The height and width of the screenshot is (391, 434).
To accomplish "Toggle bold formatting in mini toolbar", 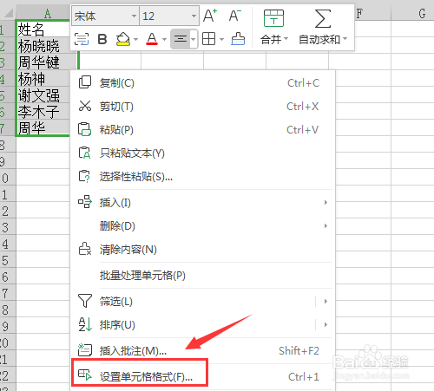I will (102, 39).
